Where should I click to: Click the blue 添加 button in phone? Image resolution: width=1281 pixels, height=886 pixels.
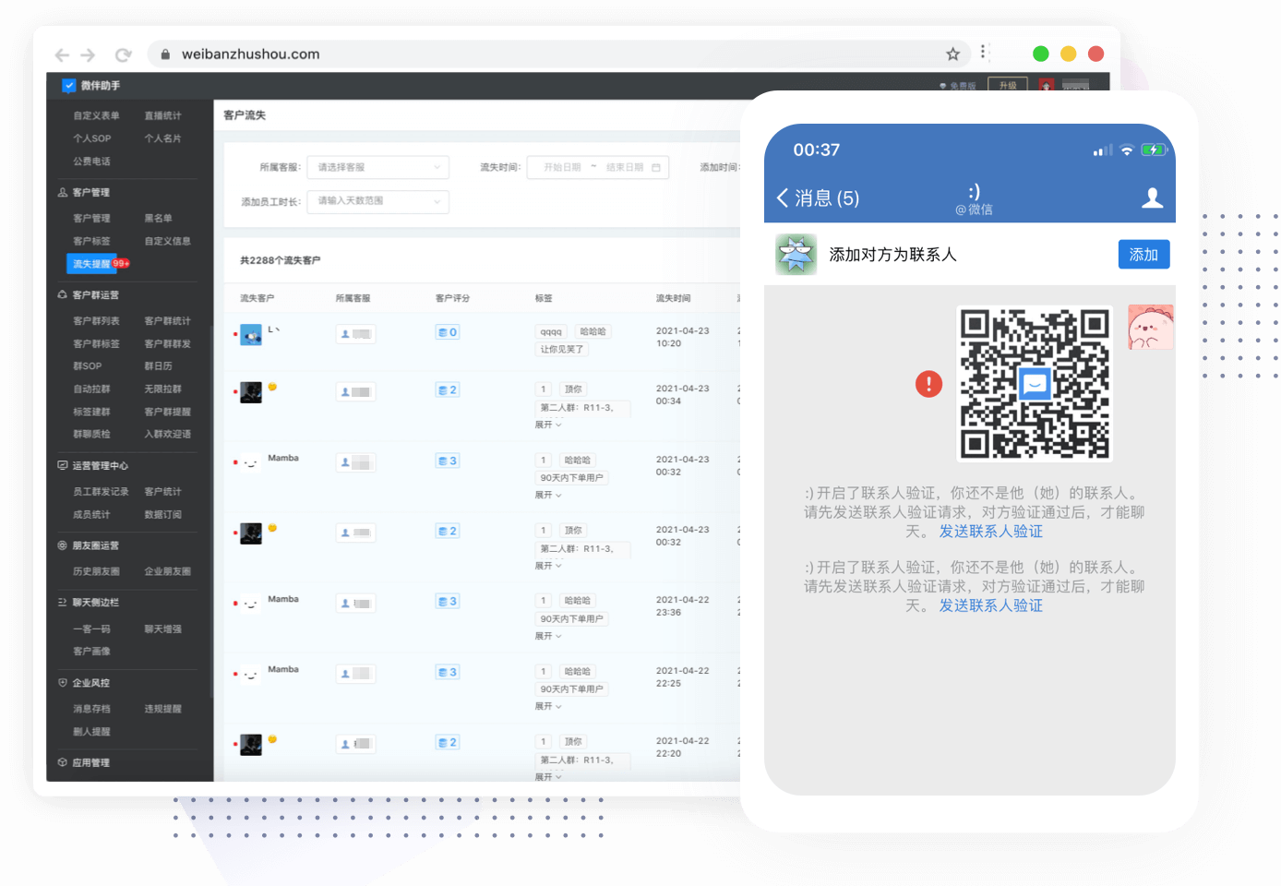1143,255
